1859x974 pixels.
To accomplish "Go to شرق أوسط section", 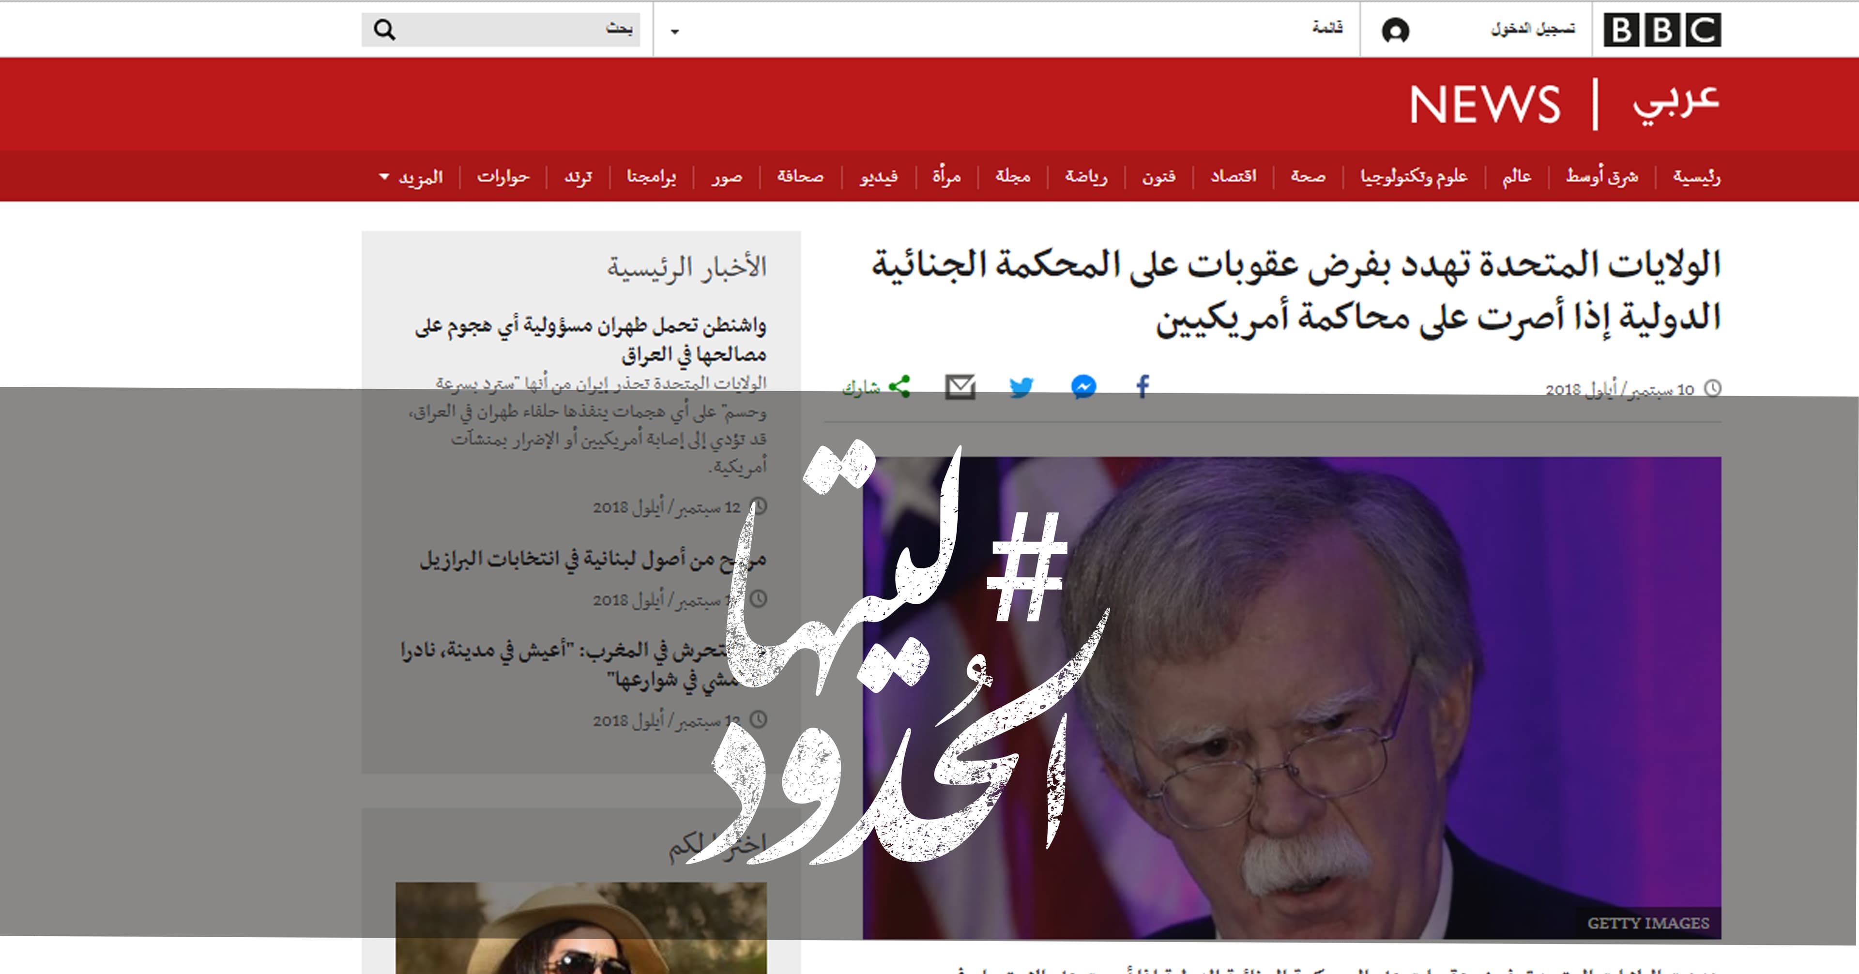I will tap(1602, 177).
